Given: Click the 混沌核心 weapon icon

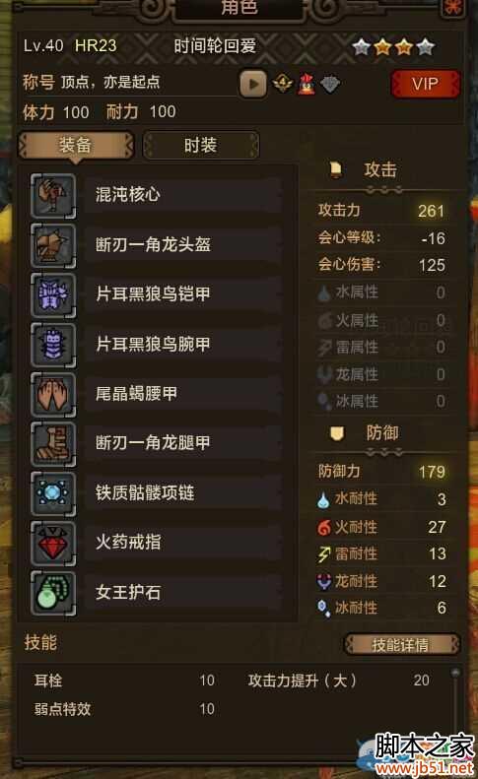Looking at the screenshot, I should point(53,195).
